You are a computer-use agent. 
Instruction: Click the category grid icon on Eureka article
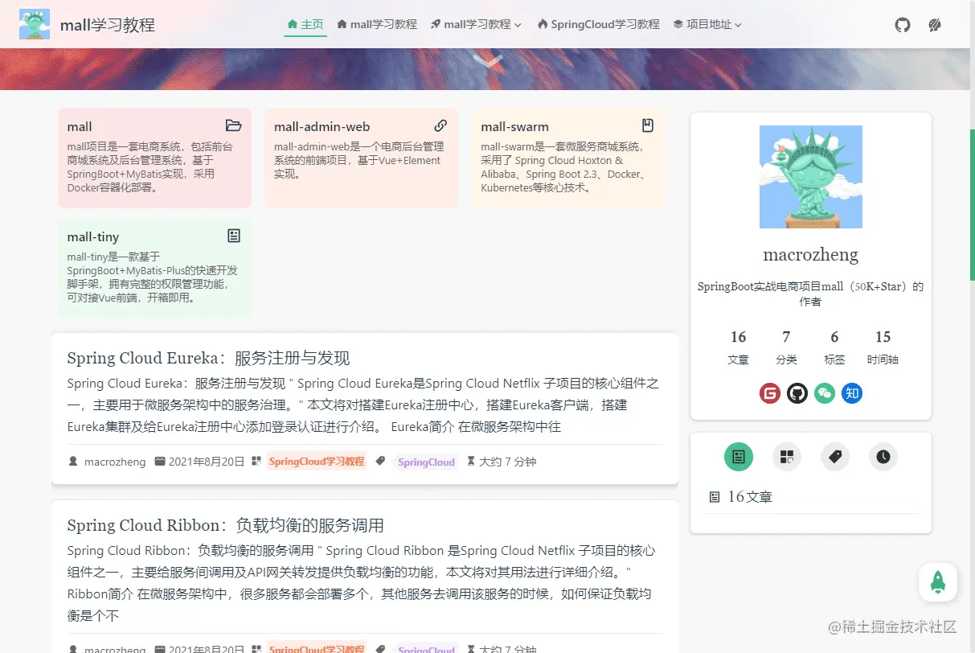[256, 462]
